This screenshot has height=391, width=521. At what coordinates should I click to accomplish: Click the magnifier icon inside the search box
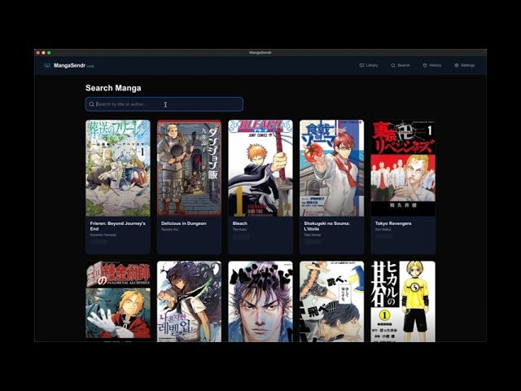coord(91,104)
